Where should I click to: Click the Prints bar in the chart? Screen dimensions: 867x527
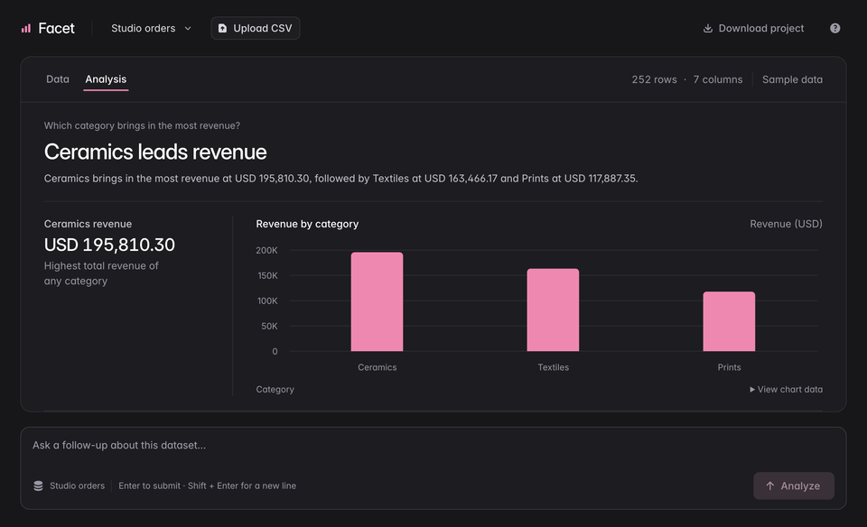click(729, 321)
